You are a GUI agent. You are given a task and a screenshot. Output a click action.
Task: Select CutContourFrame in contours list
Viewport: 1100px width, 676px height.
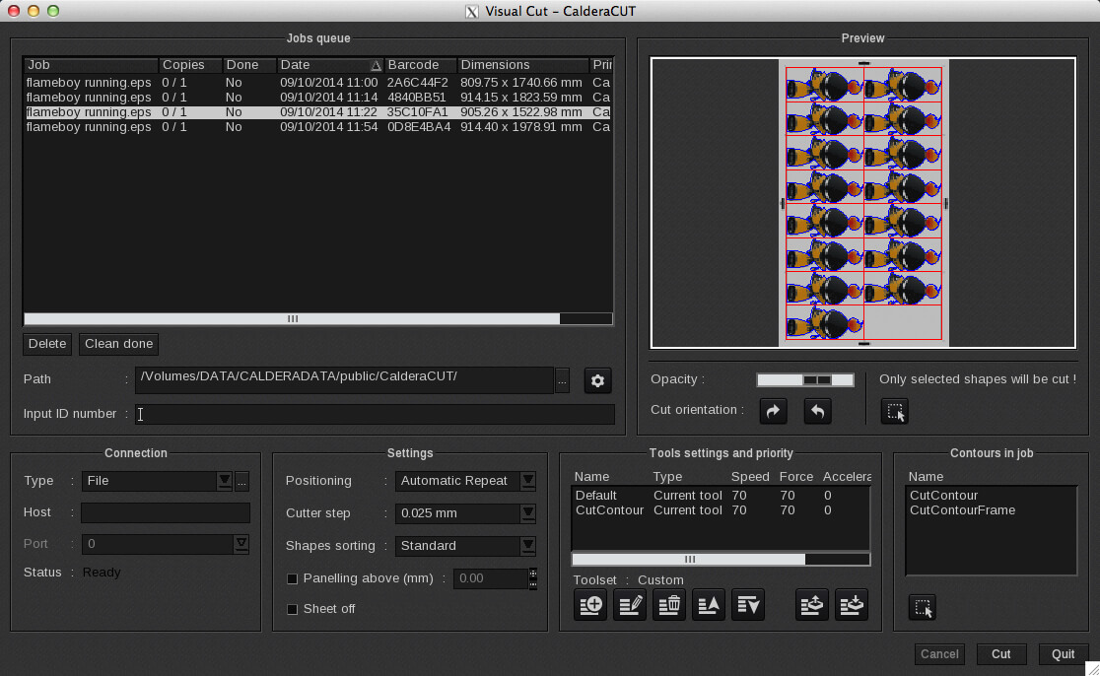point(962,510)
